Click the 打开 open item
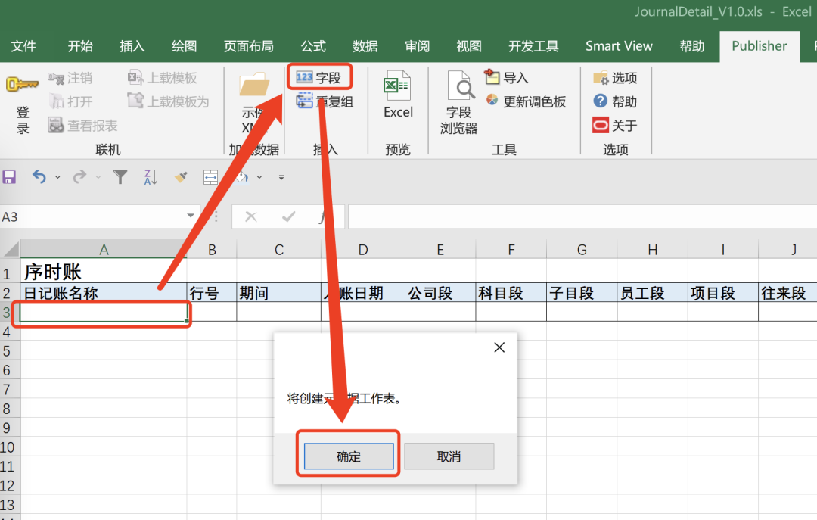This screenshot has height=520, width=817. pyautogui.click(x=71, y=101)
